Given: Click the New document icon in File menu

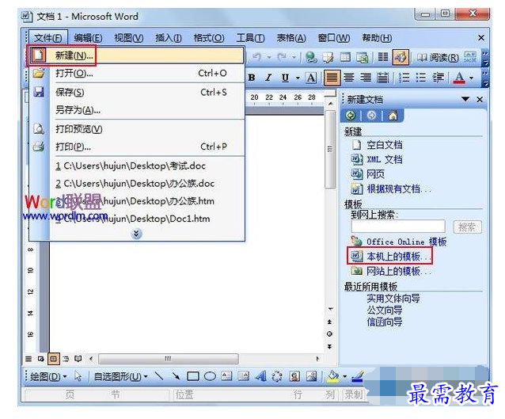Looking at the screenshot, I should 38,55.
